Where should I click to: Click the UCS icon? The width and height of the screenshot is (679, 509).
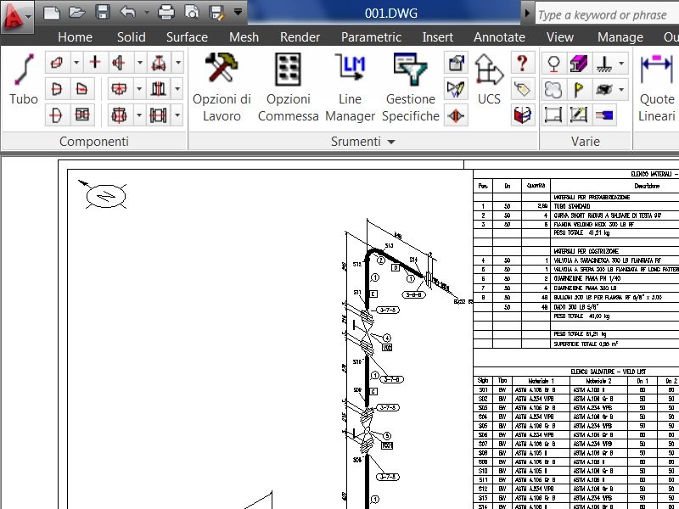pos(489,79)
